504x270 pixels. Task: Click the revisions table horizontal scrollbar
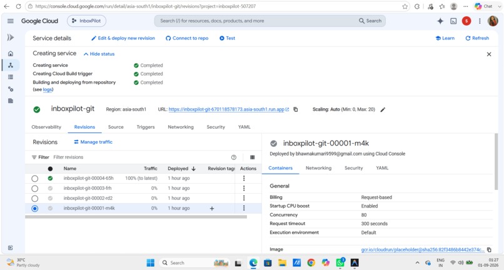[136, 217]
